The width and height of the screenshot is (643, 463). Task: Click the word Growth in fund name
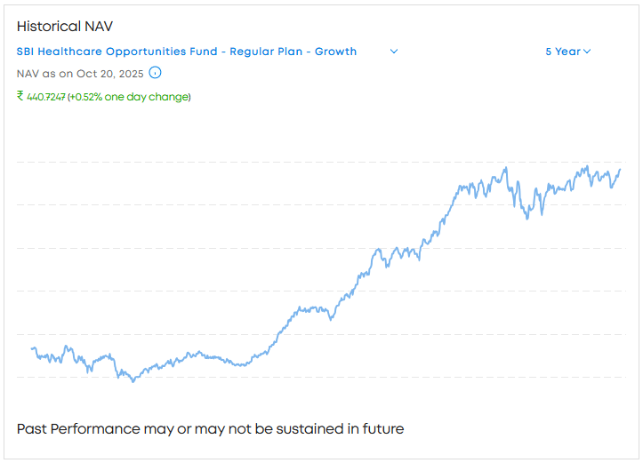point(335,52)
